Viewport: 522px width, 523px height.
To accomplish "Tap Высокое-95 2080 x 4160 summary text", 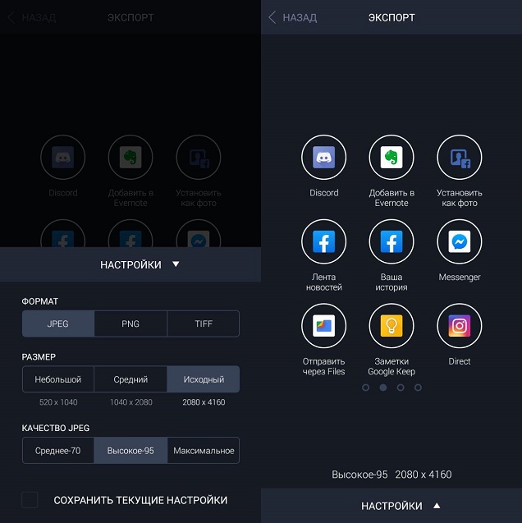I will pos(391,475).
